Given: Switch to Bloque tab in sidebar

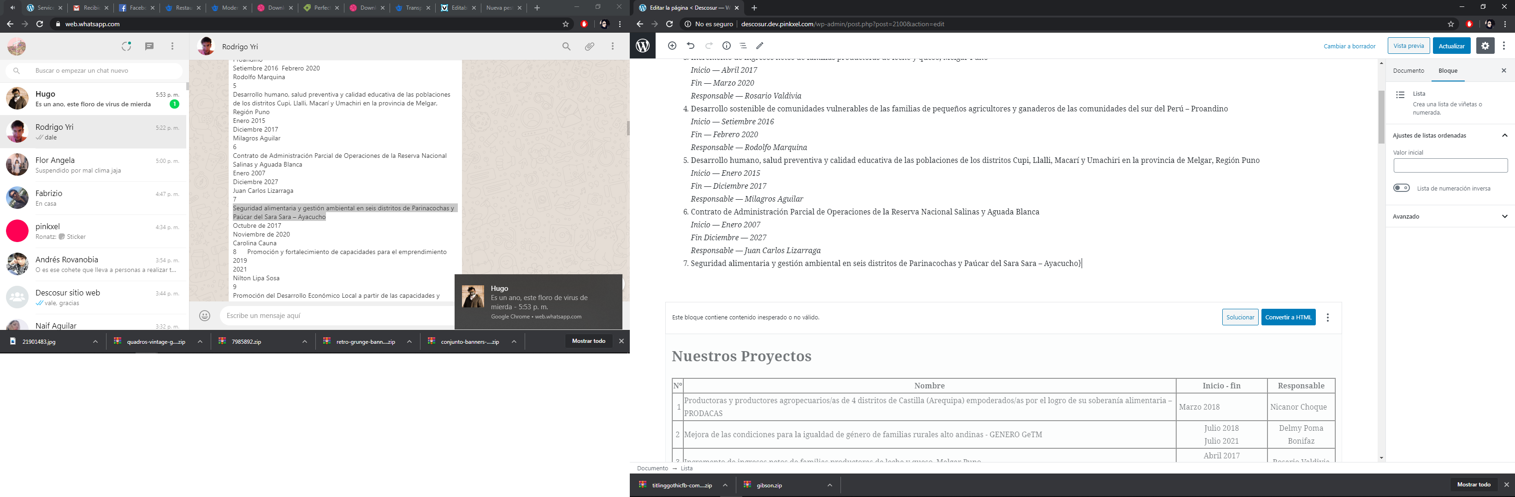Looking at the screenshot, I should [1448, 70].
